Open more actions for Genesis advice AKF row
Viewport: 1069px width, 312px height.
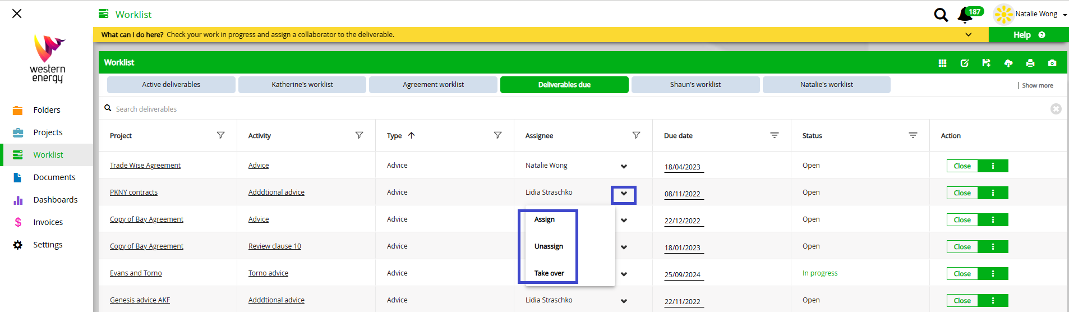click(x=993, y=300)
